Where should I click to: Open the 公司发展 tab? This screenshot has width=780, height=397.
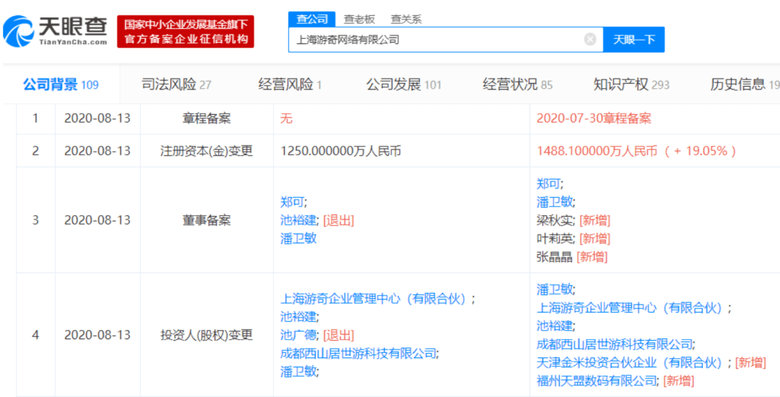point(404,85)
